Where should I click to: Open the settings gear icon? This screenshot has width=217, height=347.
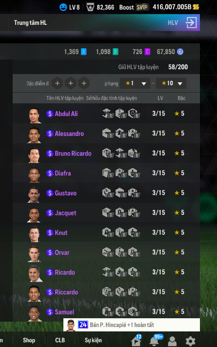coord(190,341)
